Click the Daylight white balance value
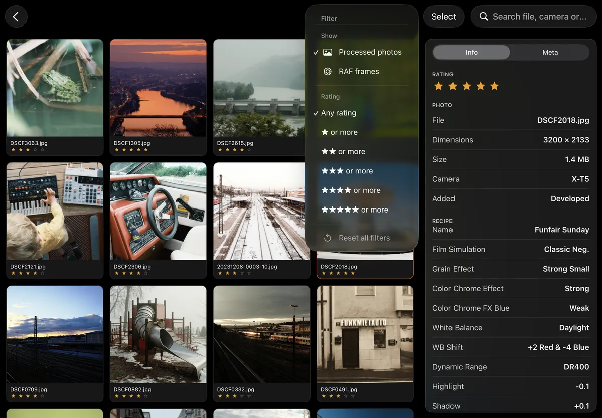This screenshot has height=418, width=602. tap(574, 328)
